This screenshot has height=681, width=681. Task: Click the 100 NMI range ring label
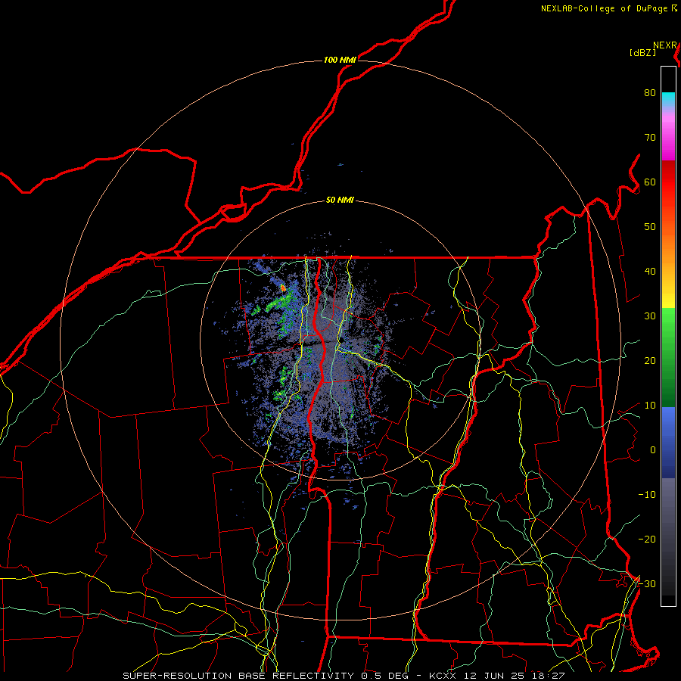340,60
